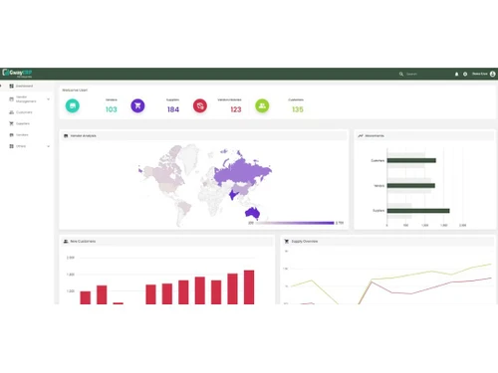The height and width of the screenshot is (373, 498).
Task: Click the purple map gradient legend bar
Action: 295,223
